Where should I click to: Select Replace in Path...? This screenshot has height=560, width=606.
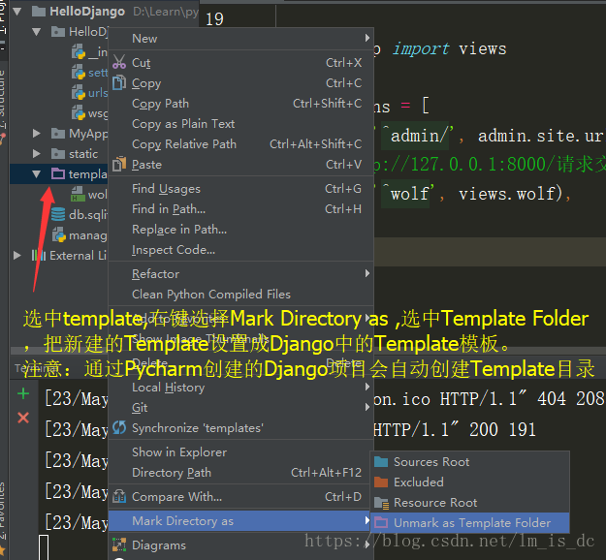240,230
